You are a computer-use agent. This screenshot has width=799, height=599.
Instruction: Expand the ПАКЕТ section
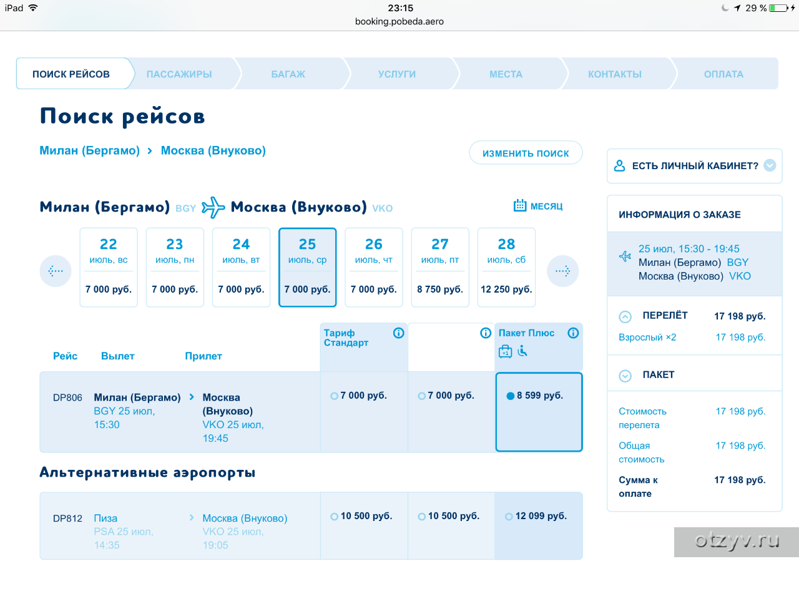click(625, 376)
